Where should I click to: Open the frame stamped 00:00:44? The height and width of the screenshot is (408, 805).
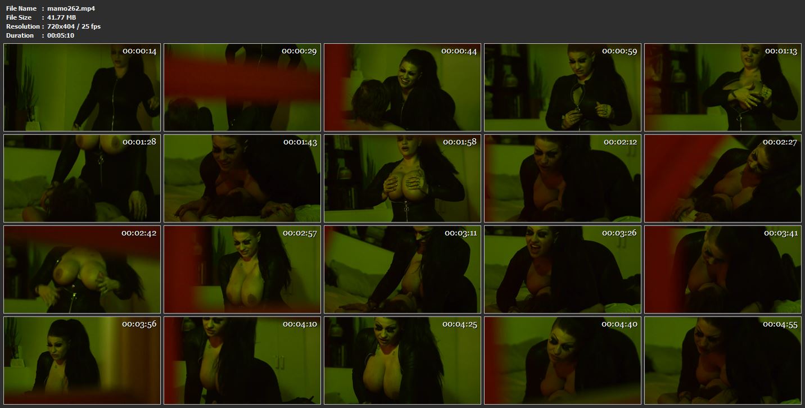(x=402, y=87)
